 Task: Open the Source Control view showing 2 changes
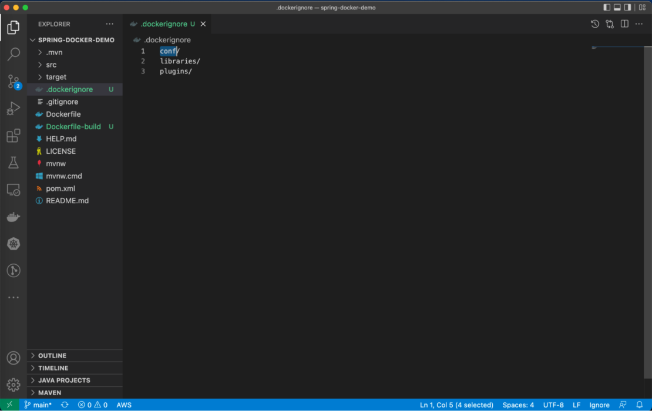click(x=14, y=82)
